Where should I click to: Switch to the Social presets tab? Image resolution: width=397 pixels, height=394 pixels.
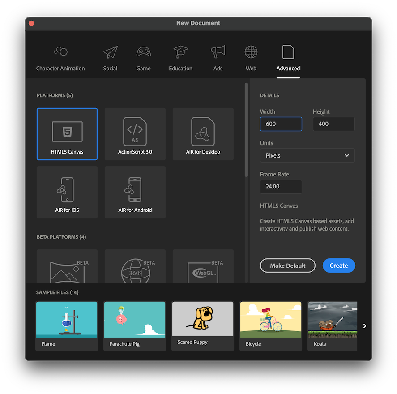pos(110,58)
